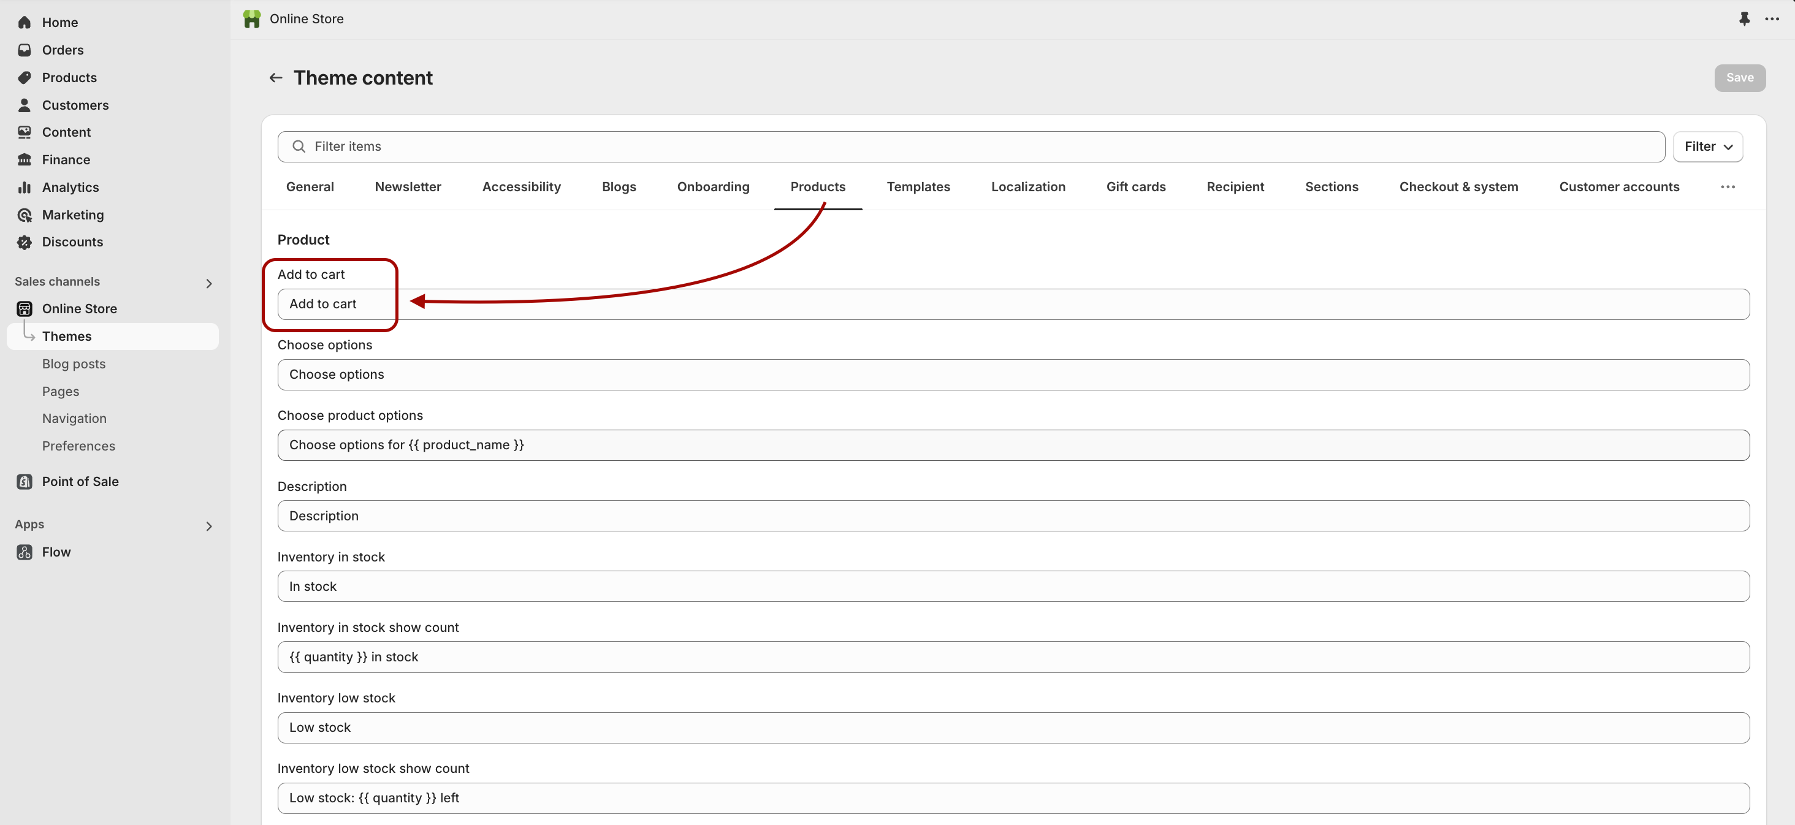
Task: Click the Content icon in sidebar
Action: click(x=25, y=132)
